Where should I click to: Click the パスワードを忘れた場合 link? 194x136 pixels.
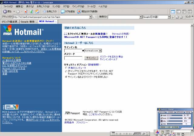111,57
